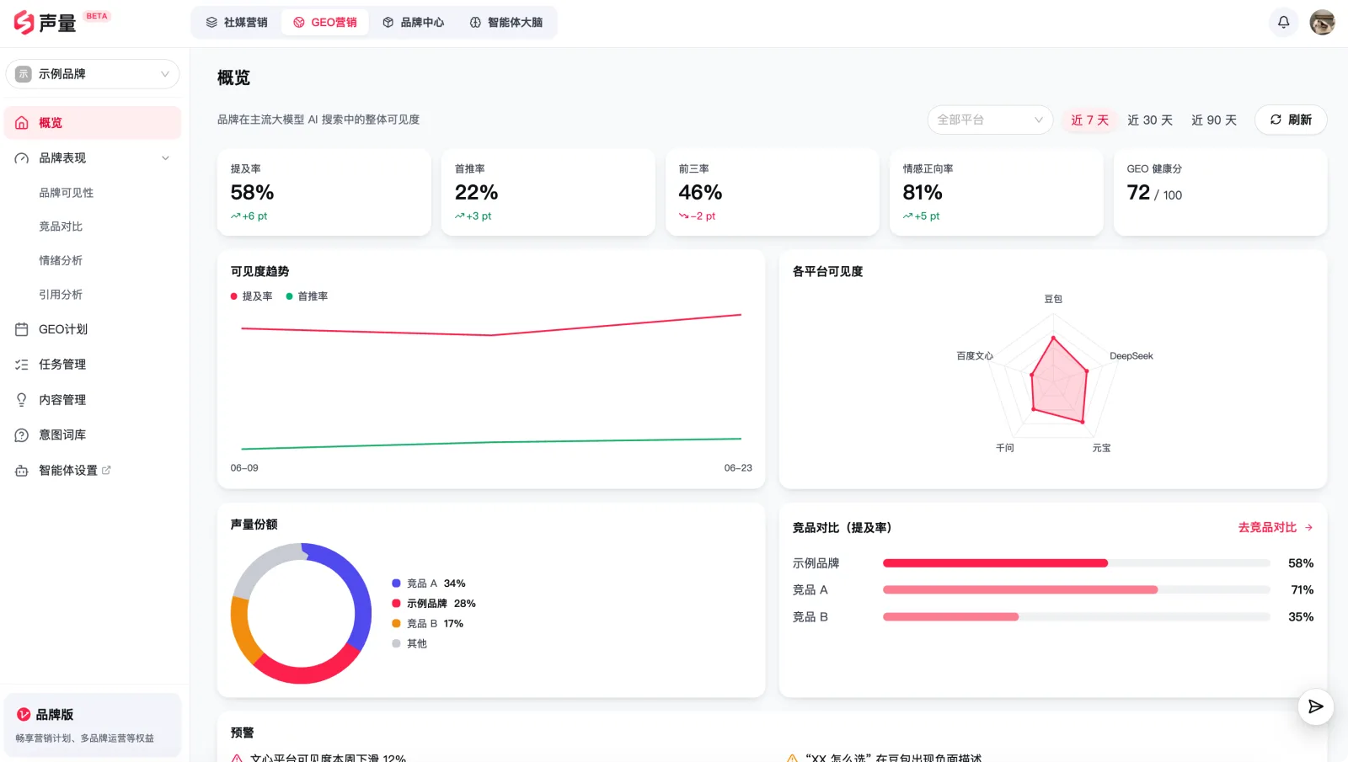
Task: Click the 社媒营销 layers icon
Action: 211,23
